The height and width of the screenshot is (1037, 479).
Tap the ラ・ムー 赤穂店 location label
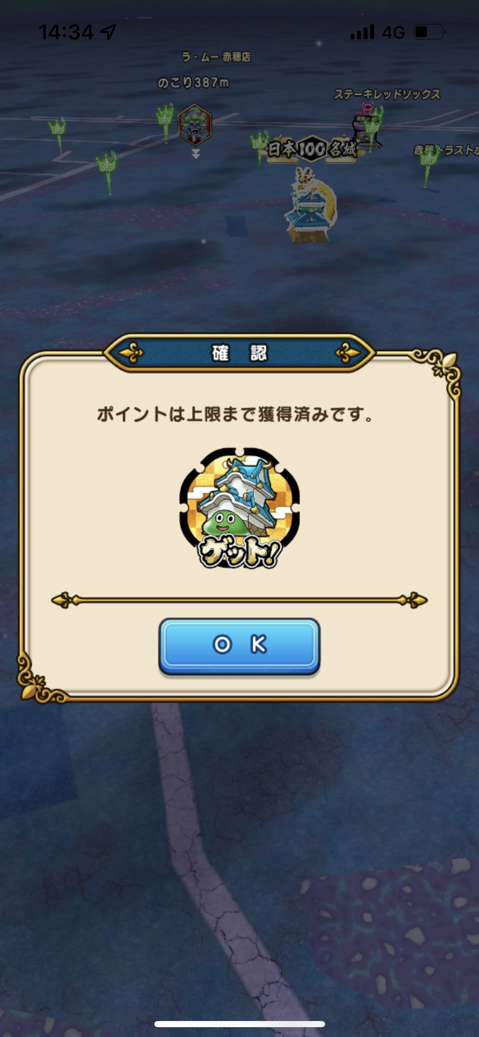216,57
